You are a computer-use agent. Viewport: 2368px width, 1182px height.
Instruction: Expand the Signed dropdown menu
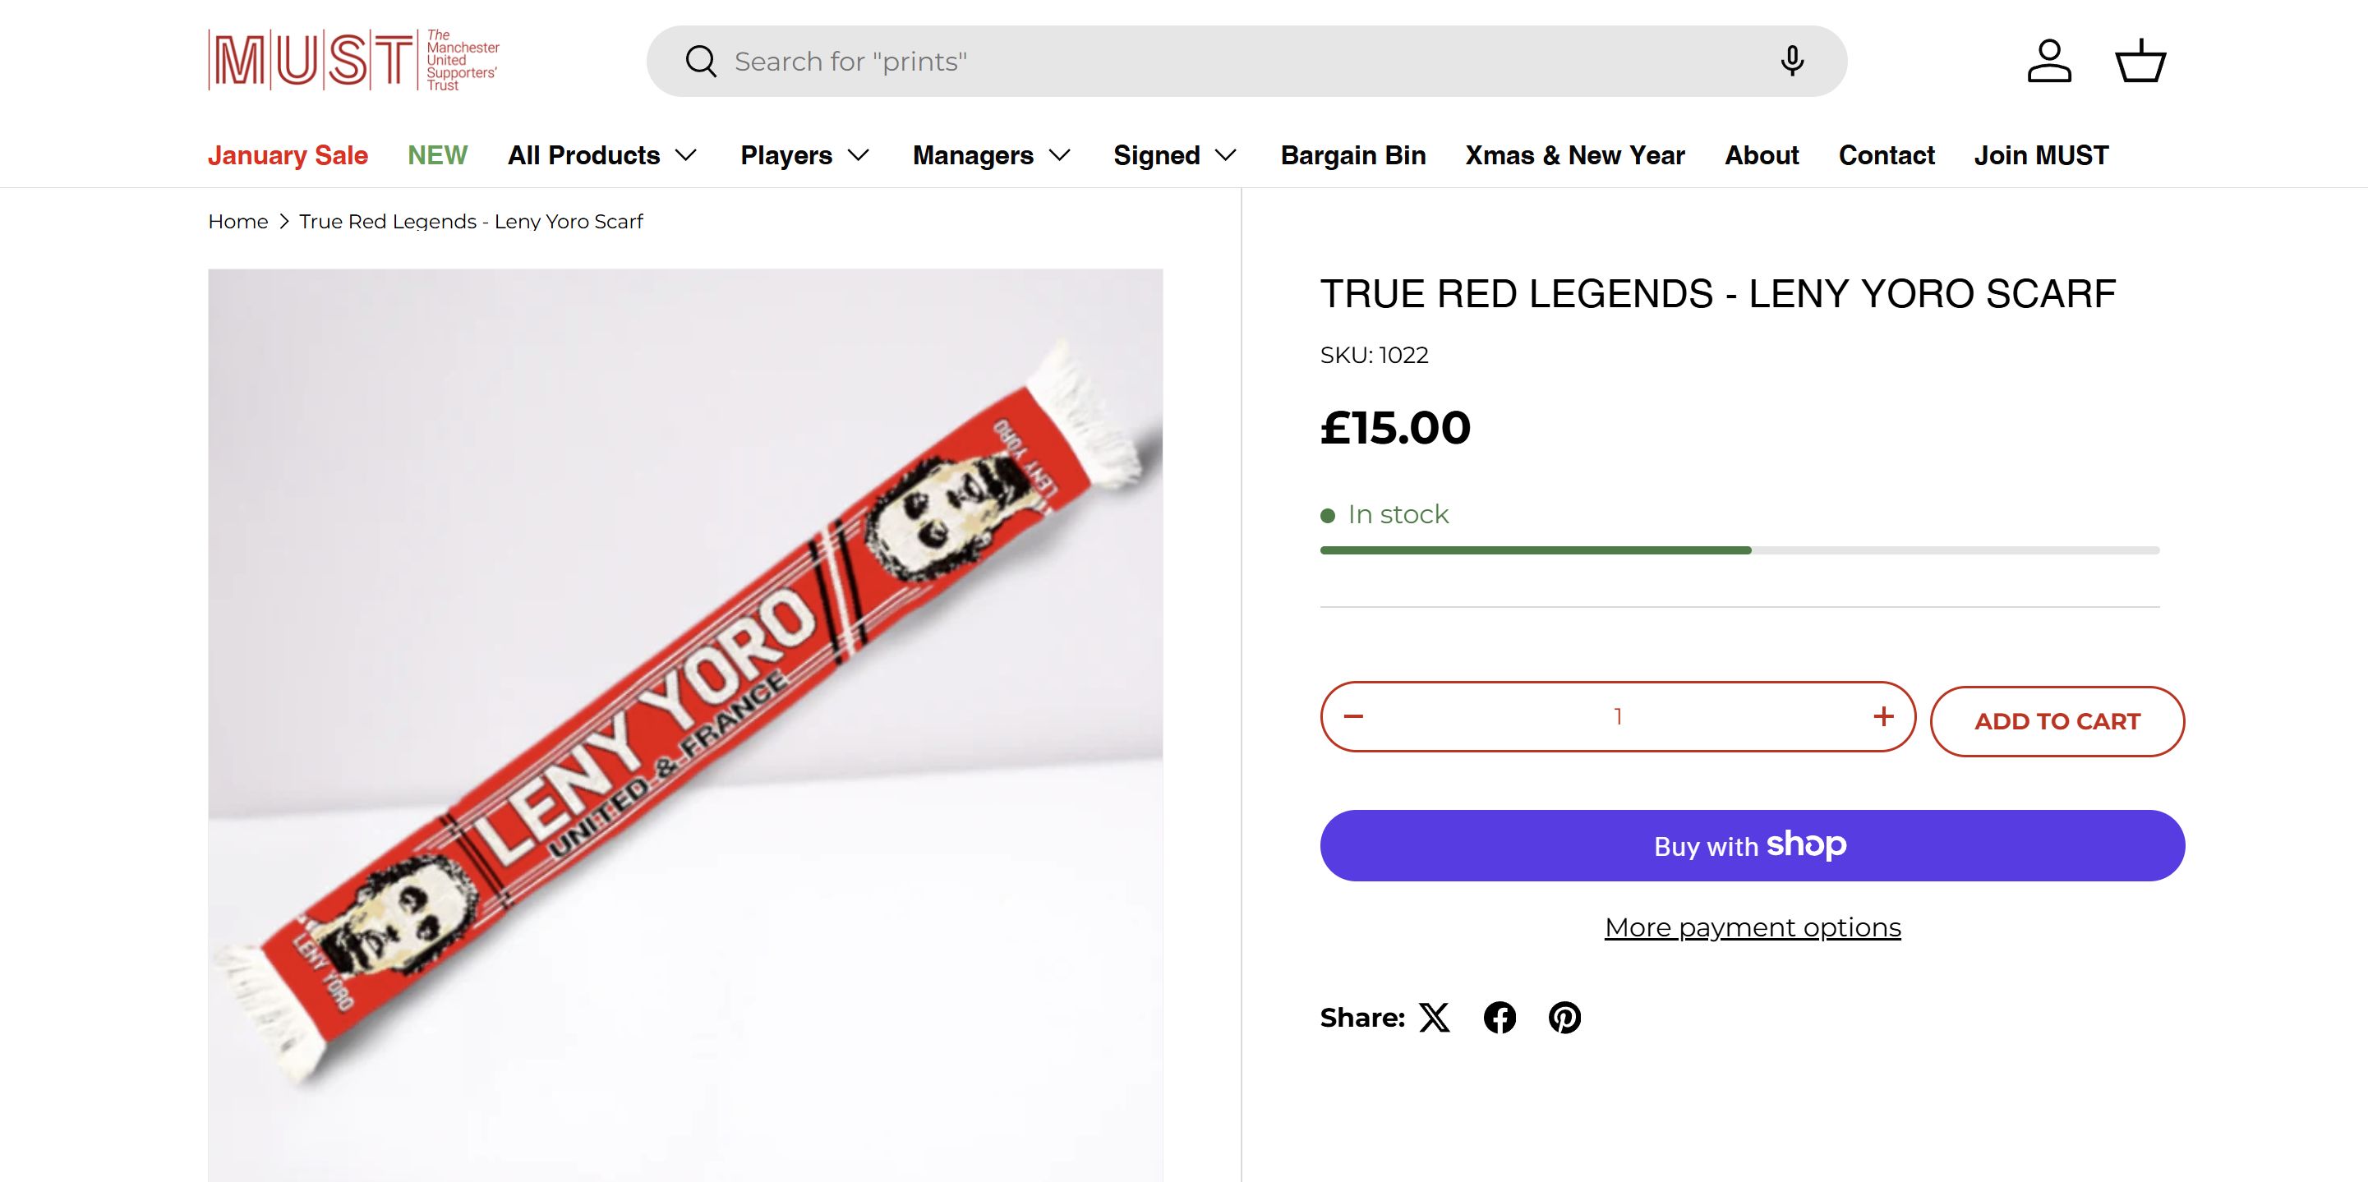pyautogui.click(x=1175, y=155)
